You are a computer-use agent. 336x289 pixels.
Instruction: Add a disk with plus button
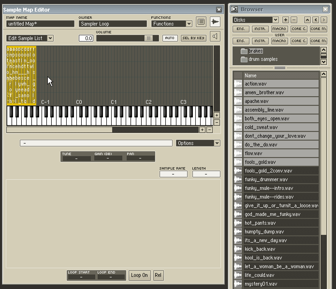[x=285, y=20]
